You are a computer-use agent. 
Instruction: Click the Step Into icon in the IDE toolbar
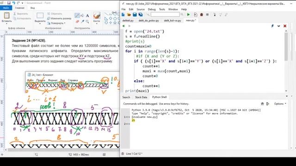click(215, 14)
